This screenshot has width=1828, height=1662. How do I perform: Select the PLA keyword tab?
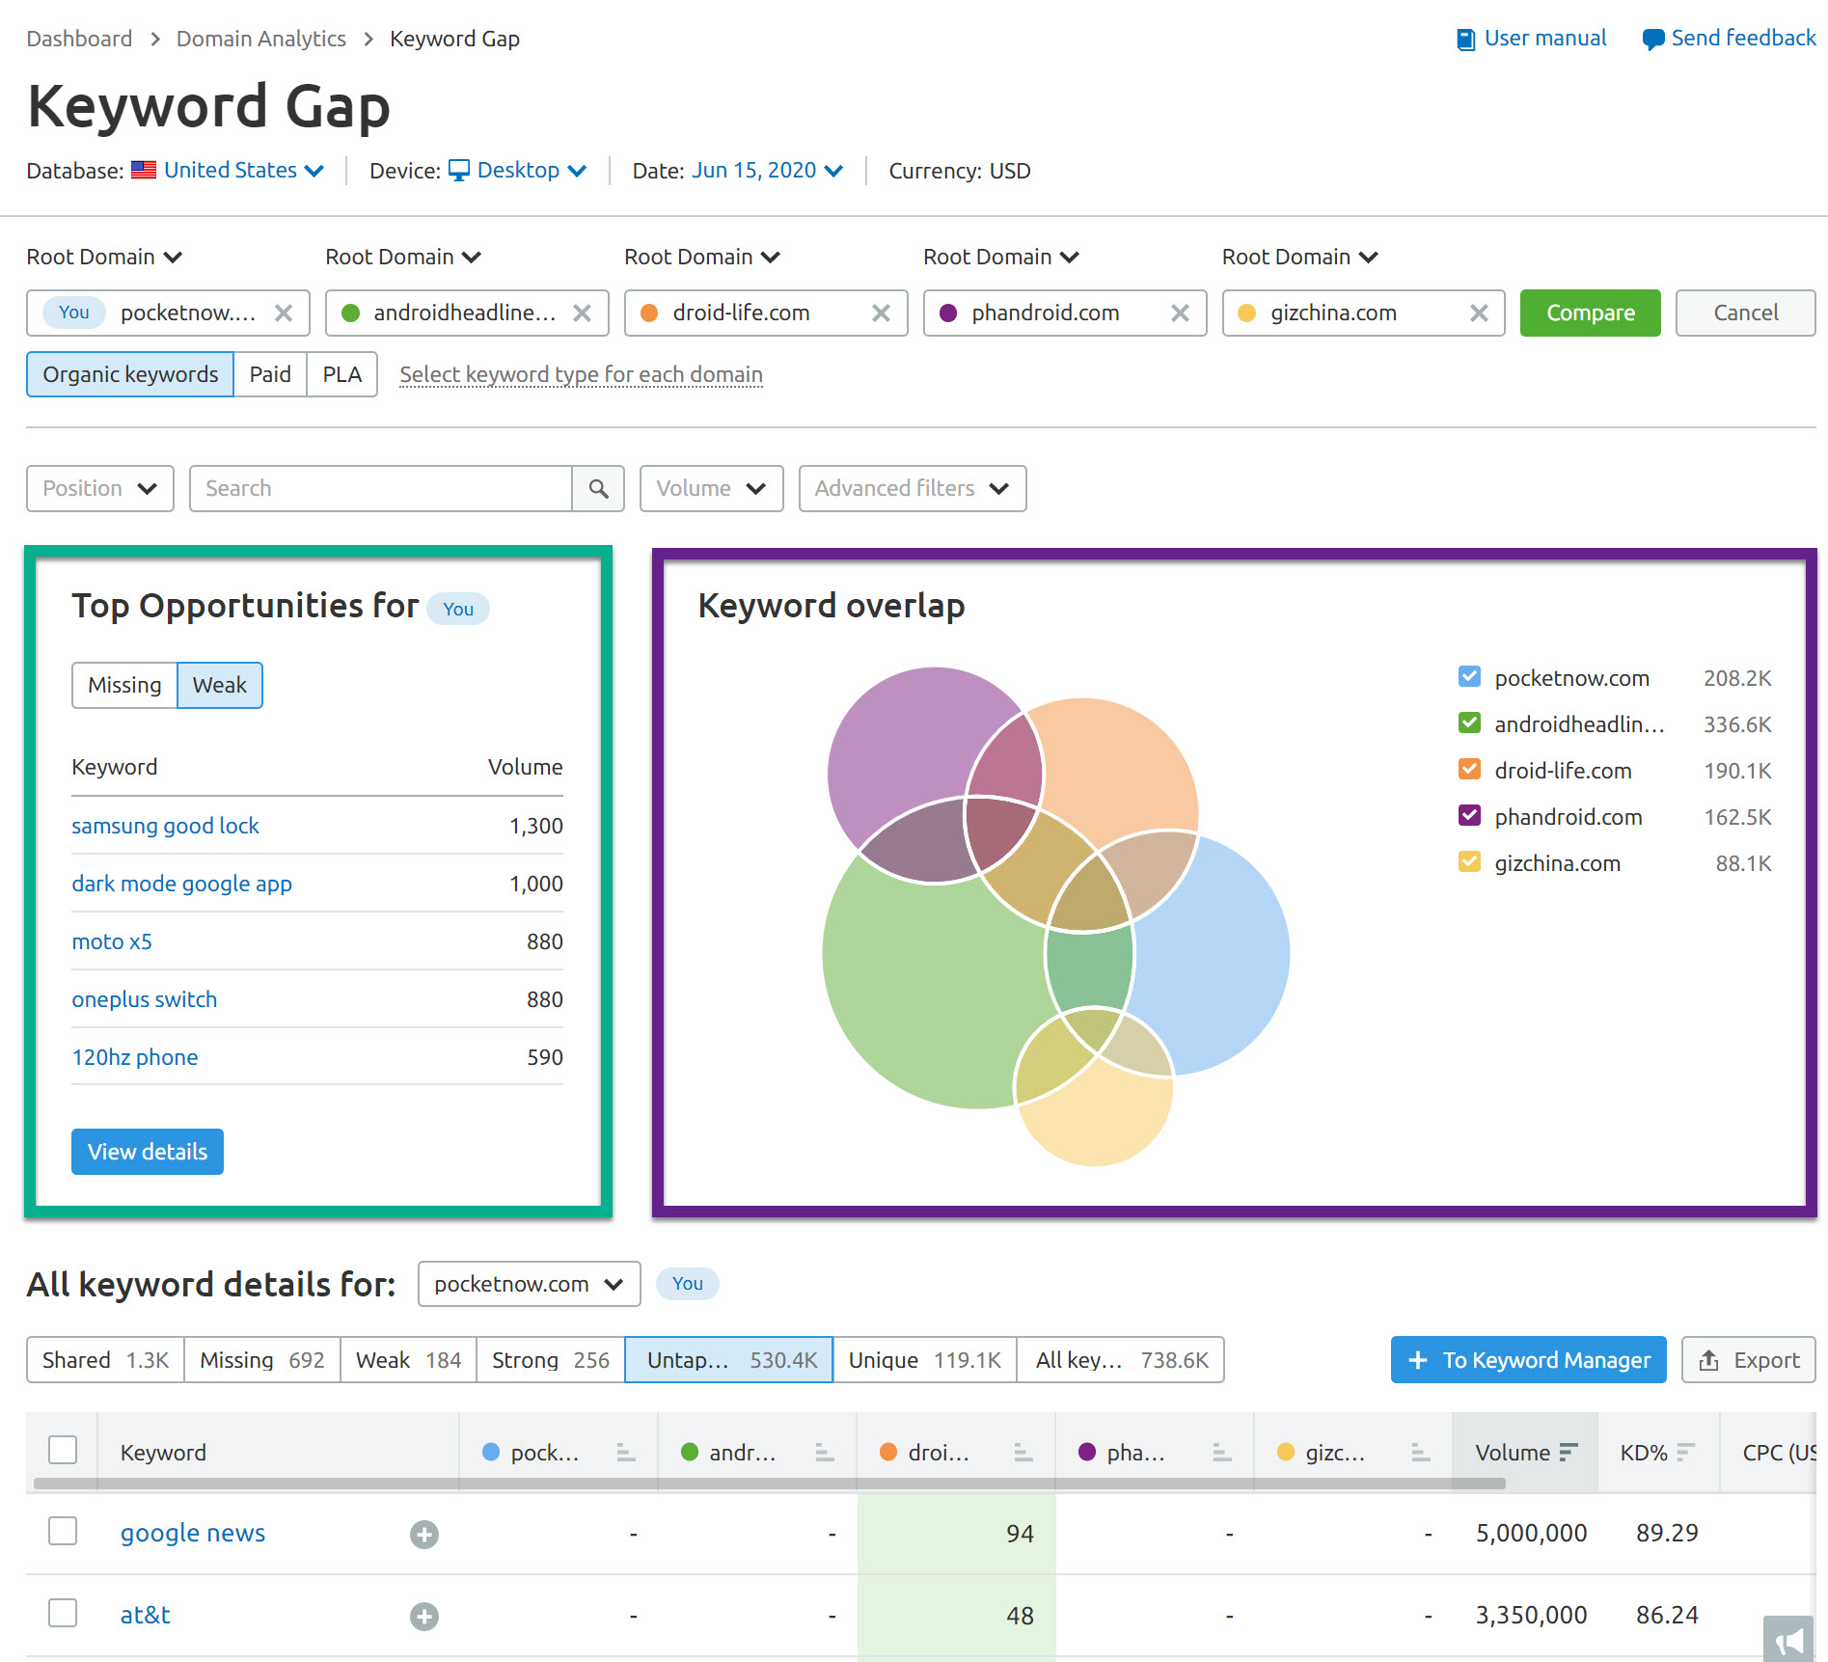(341, 375)
